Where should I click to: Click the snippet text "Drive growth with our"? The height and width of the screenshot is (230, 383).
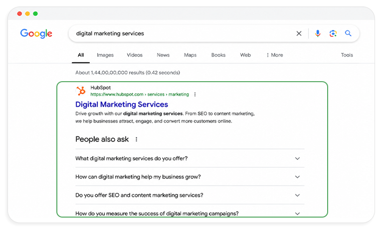point(99,114)
